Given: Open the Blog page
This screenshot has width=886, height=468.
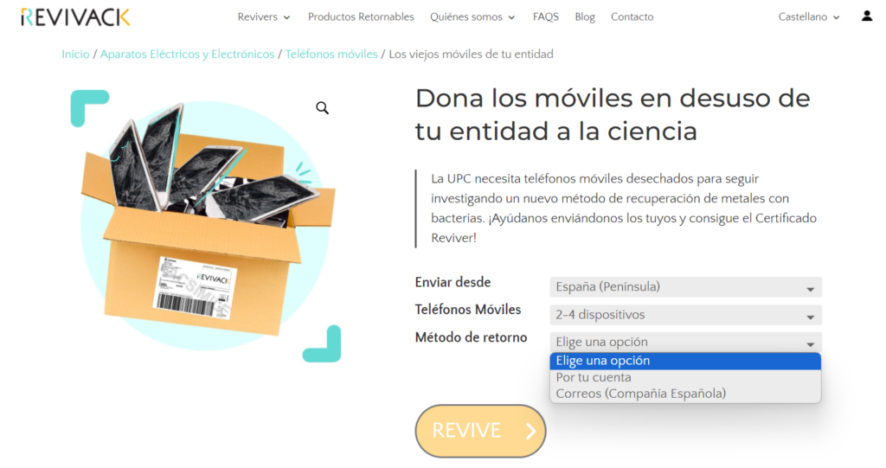Looking at the screenshot, I should point(584,17).
